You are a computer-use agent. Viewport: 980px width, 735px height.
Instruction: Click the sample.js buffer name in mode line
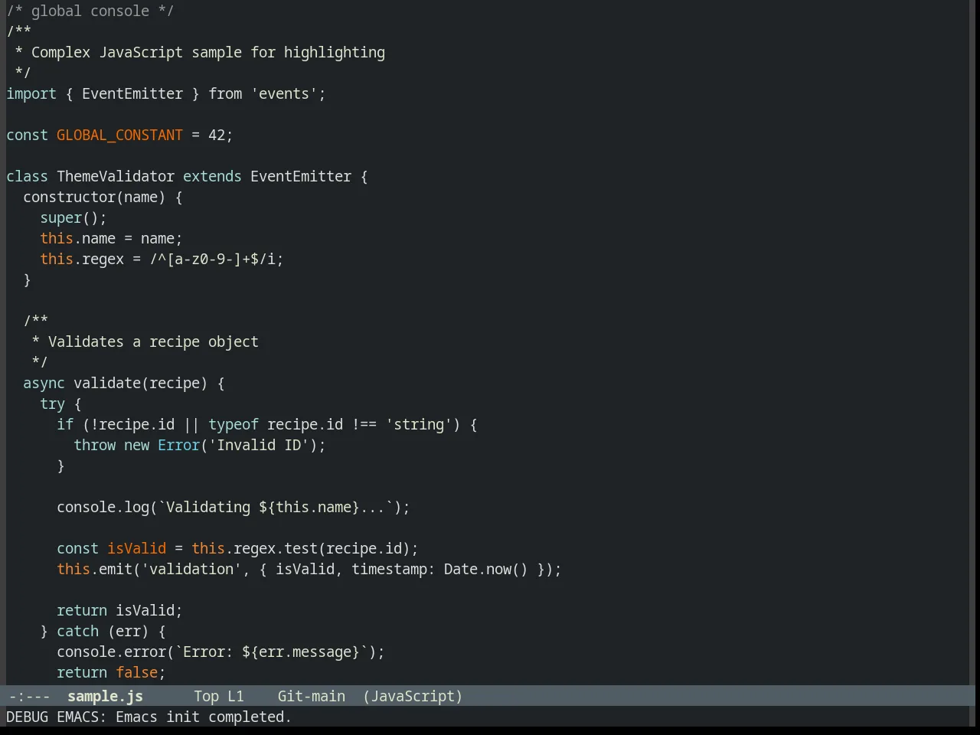coord(105,696)
